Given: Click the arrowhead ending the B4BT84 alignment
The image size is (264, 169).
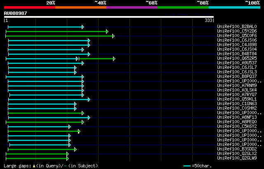Looking at the screenshot, I should coord(89,54).
